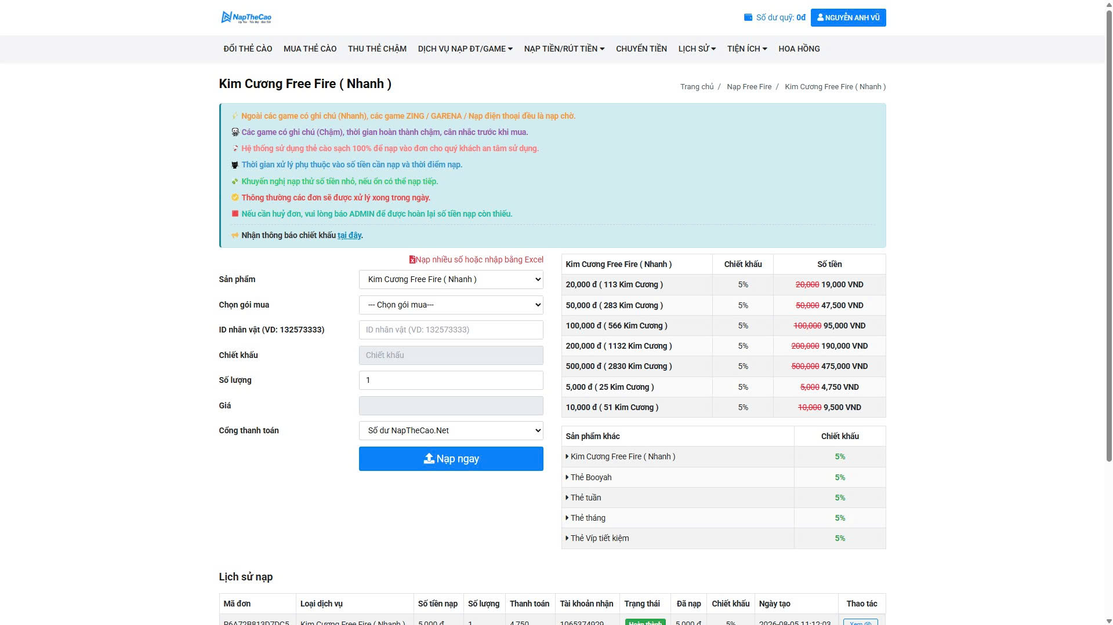The height and width of the screenshot is (625, 1113).
Task: Click the Giá disabled field
Action: 451,405
